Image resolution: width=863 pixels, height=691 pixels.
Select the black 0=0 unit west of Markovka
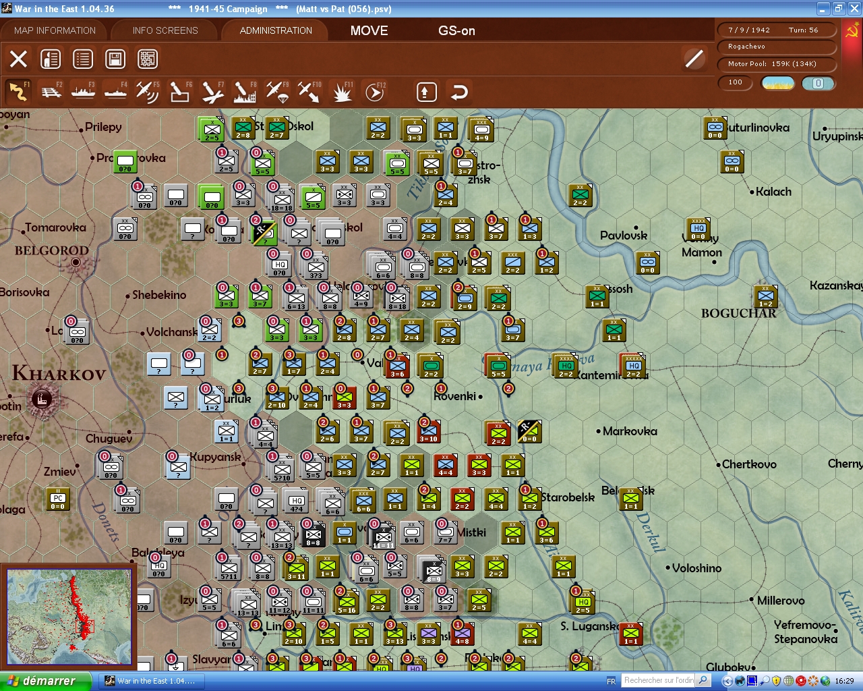[530, 431]
